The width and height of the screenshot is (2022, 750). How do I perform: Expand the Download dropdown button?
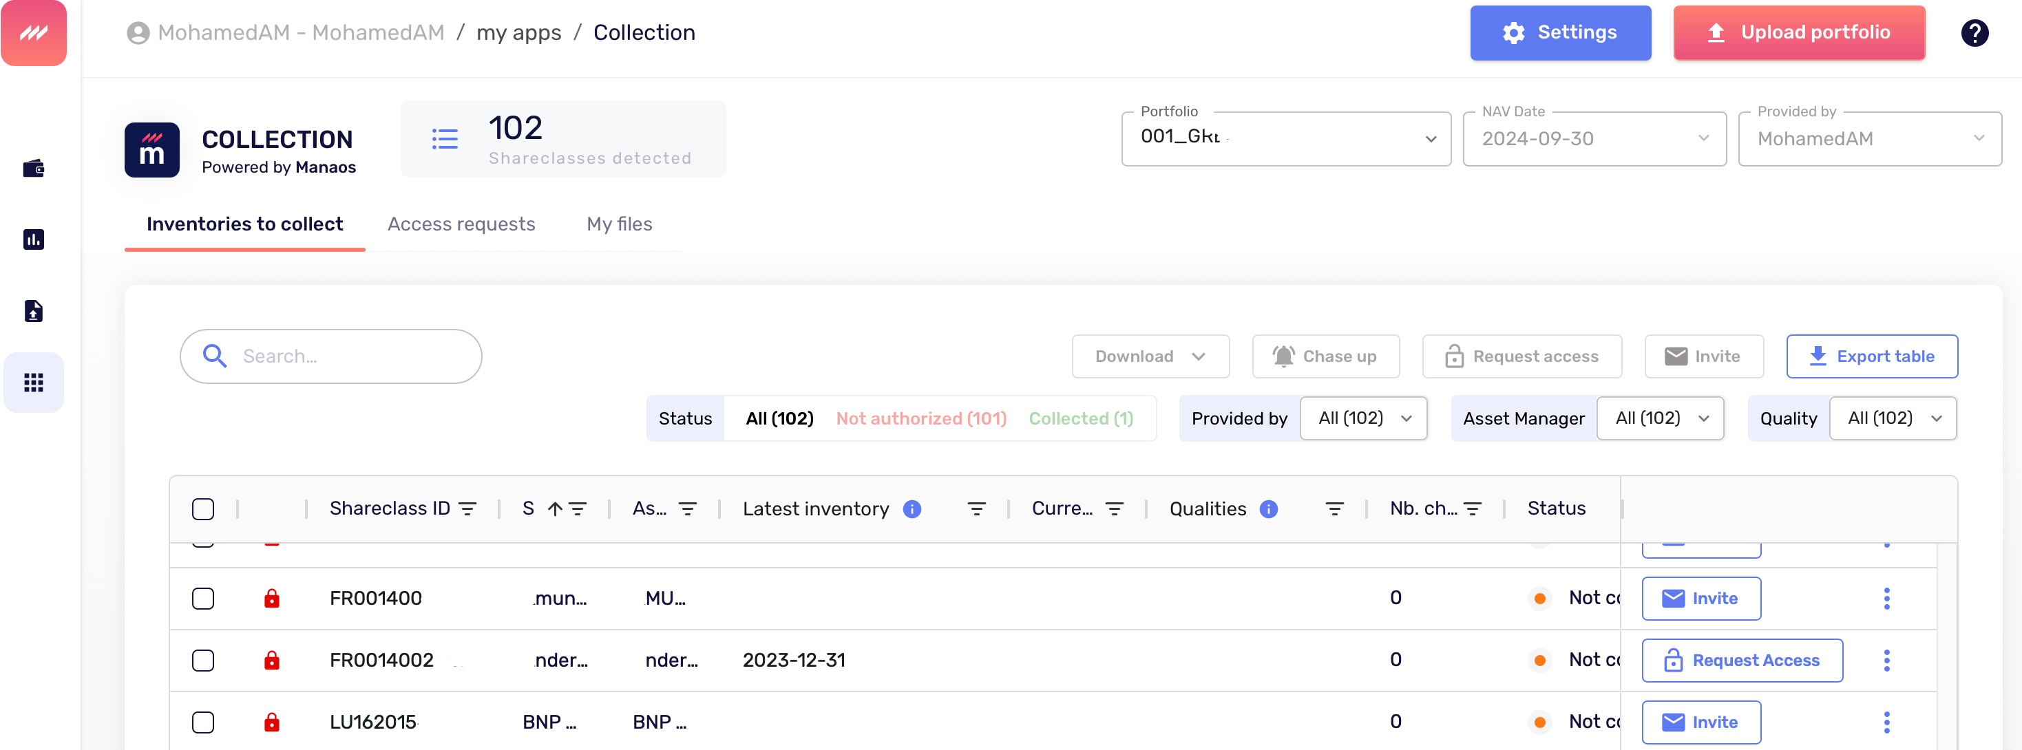tap(1150, 357)
